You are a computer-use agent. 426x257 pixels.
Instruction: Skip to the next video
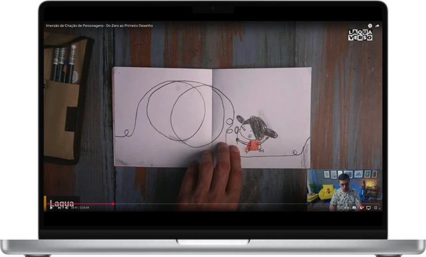click(59, 208)
